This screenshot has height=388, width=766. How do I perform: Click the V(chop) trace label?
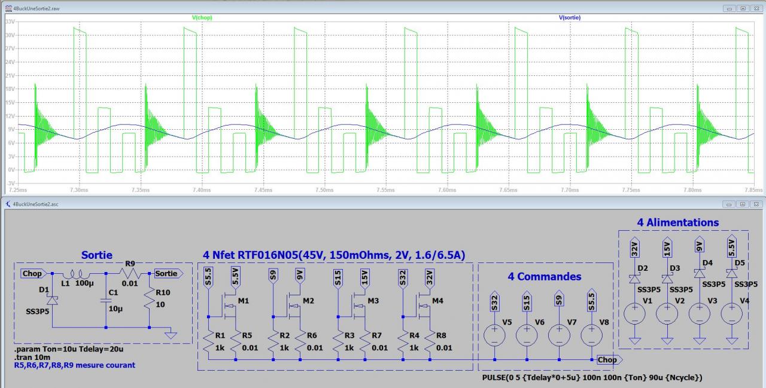tap(202, 17)
